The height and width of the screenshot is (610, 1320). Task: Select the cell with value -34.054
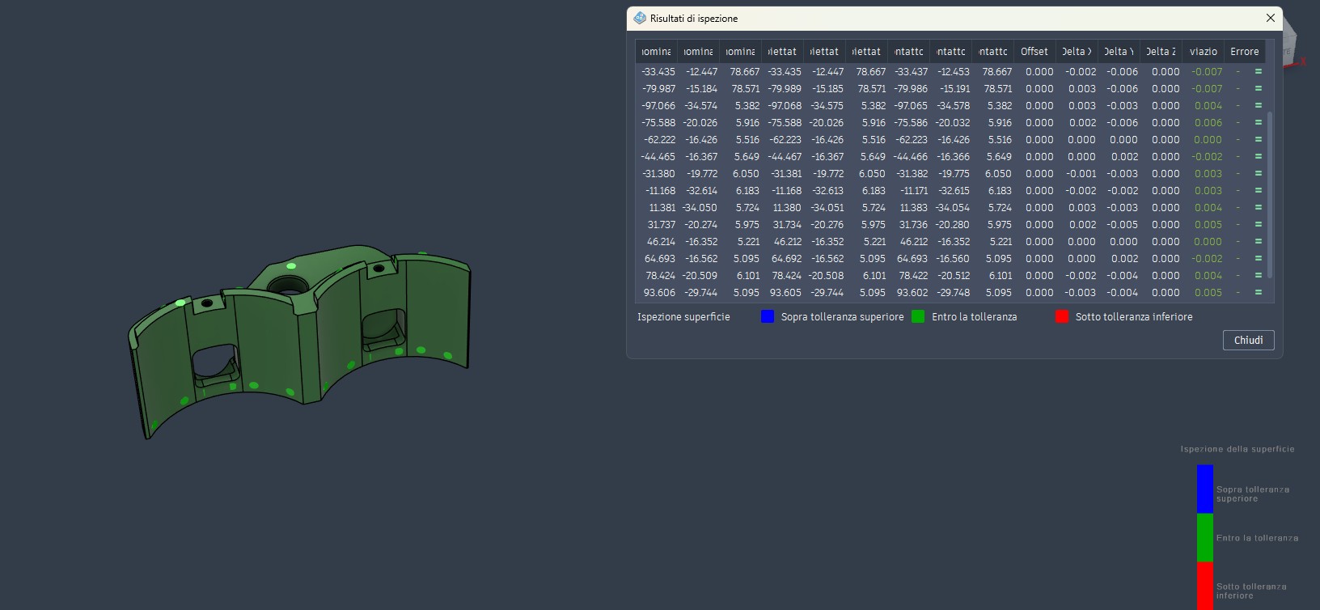click(x=953, y=208)
